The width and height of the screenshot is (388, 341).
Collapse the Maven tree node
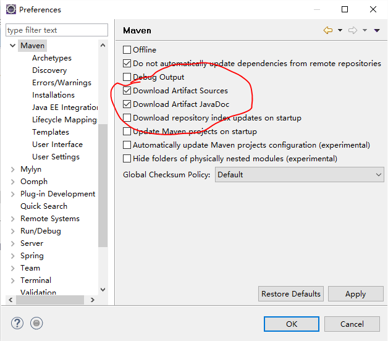pos(12,46)
